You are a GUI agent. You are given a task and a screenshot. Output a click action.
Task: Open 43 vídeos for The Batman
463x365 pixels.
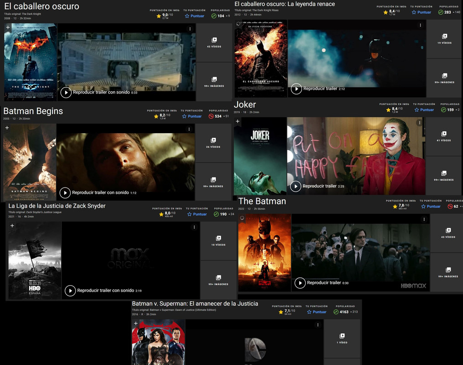(448, 233)
